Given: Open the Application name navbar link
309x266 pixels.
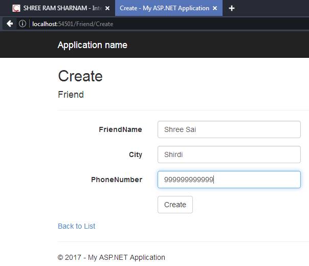Looking at the screenshot, I should point(93,45).
